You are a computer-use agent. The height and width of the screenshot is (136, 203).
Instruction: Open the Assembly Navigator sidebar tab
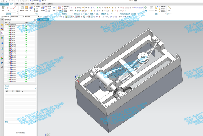(2, 25)
